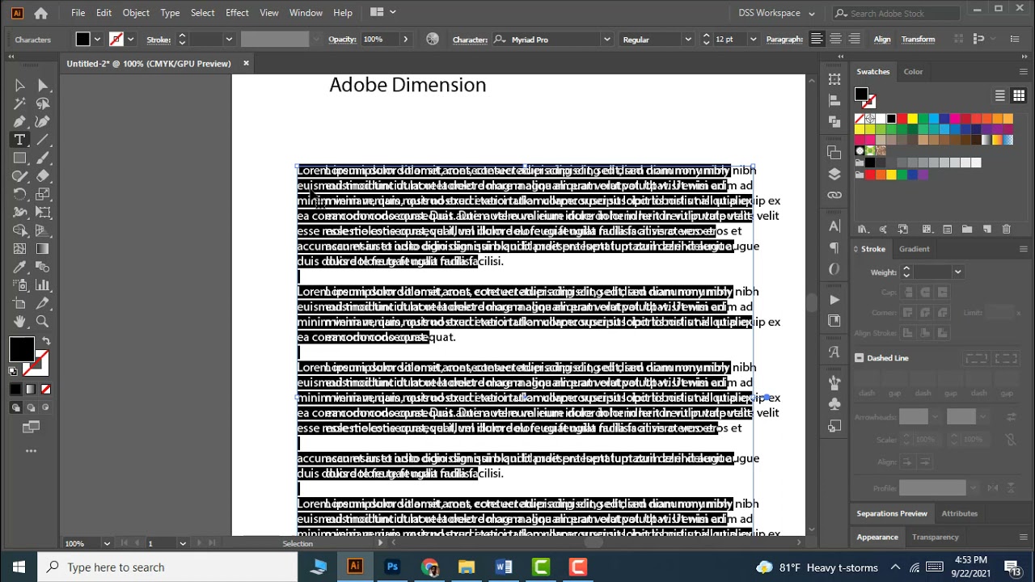Switch to the Gradient tab

pos(915,249)
